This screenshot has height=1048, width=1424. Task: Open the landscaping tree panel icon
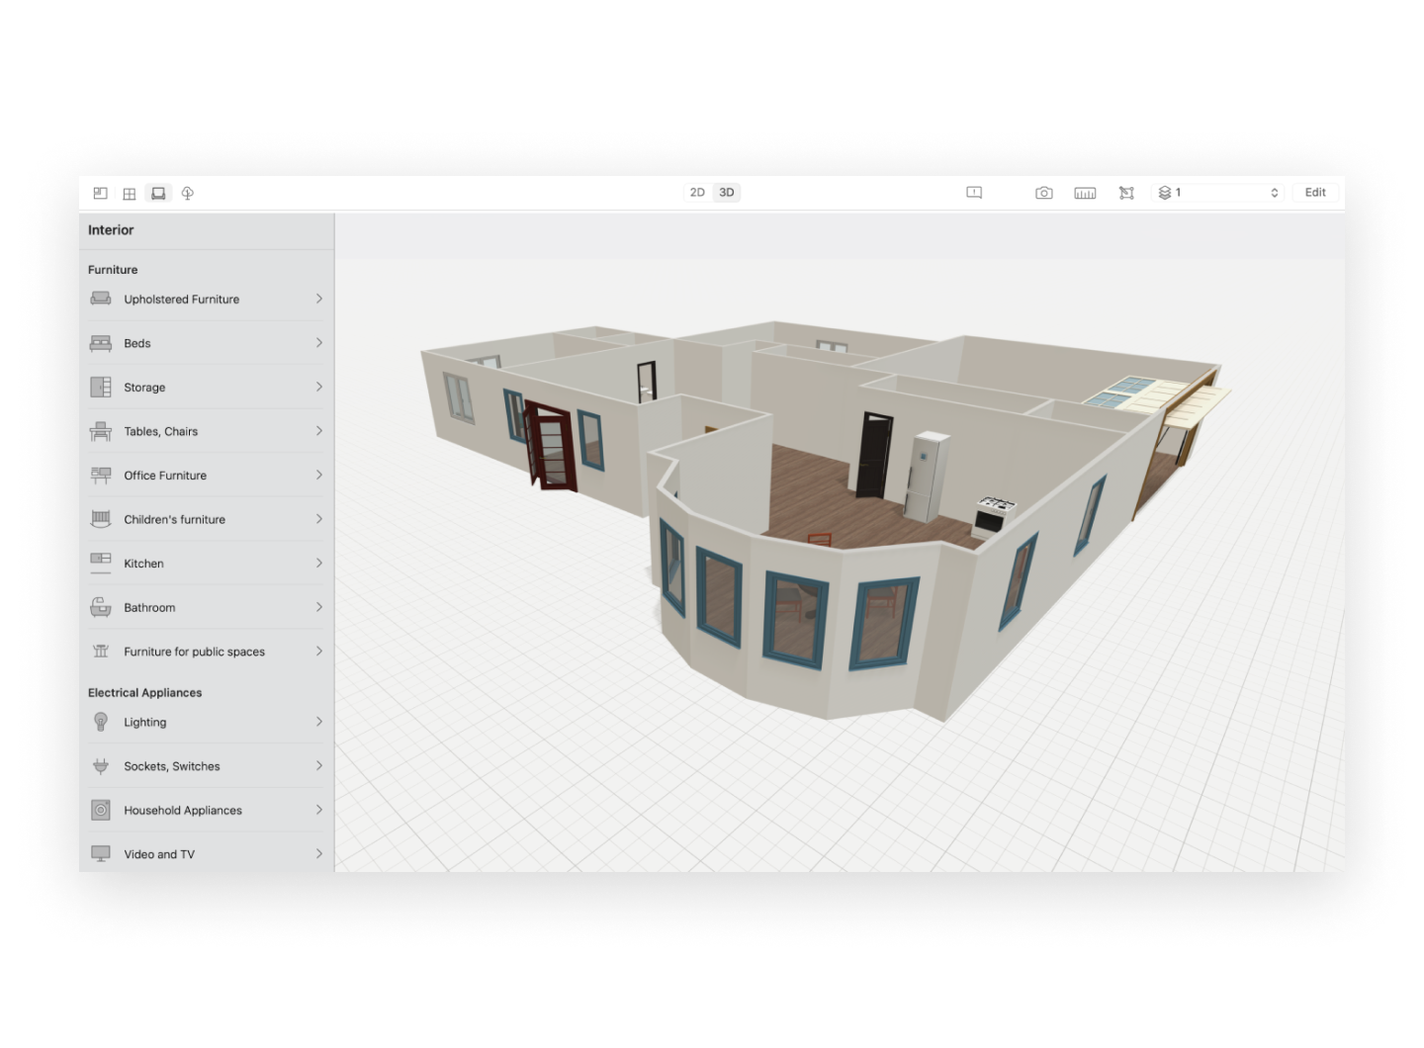tap(187, 193)
